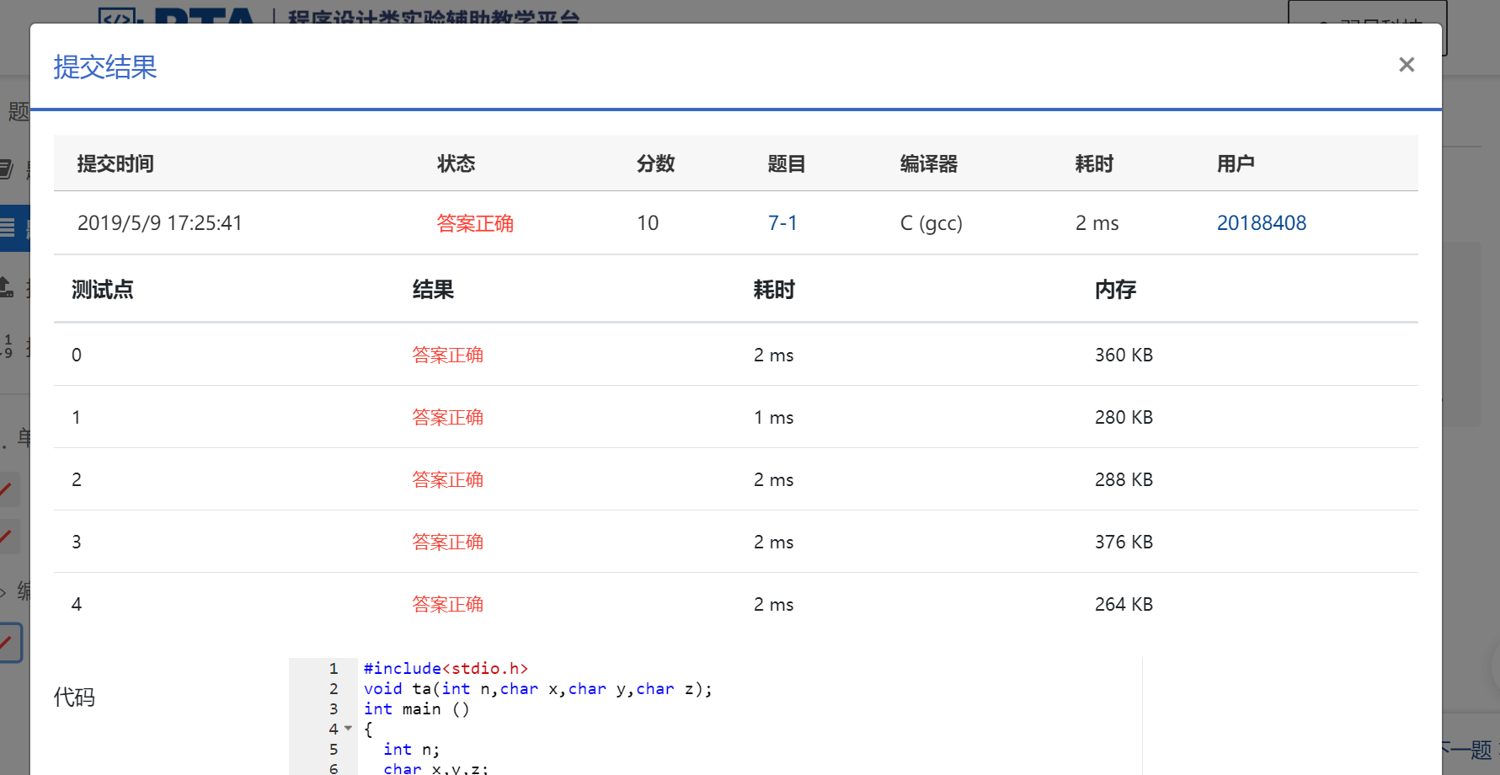This screenshot has height=775, width=1500.
Task: Click memory value 264 KB
Action: [x=1124, y=604]
